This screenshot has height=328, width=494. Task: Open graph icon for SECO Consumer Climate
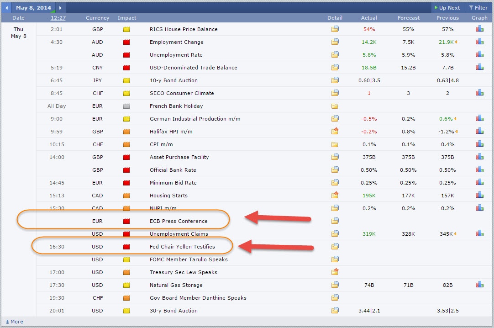[x=479, y=93]
